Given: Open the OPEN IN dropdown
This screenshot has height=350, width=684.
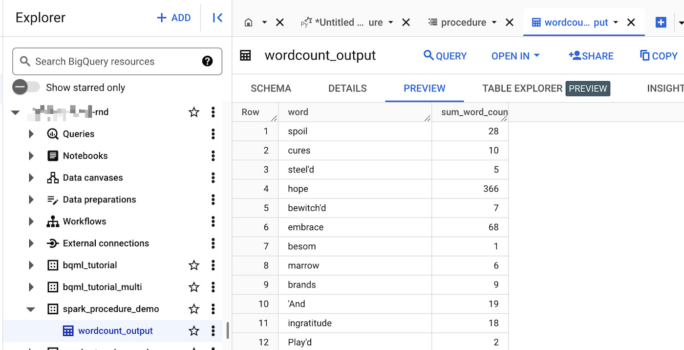Looking at the screenshot, I should pyautogui.click(x=515, y=56).
